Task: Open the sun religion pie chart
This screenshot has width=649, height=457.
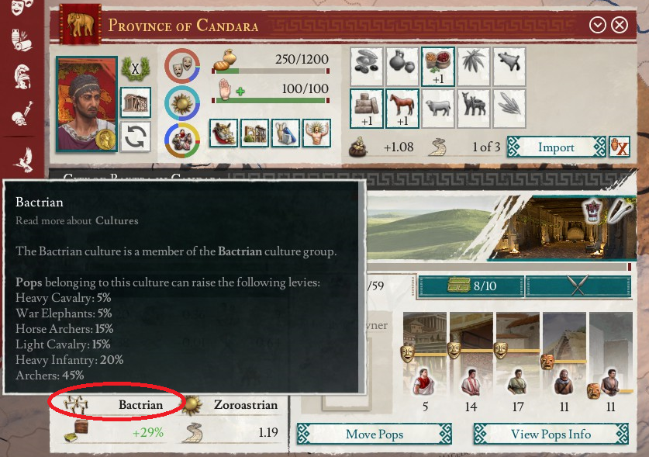Action: 182,103
